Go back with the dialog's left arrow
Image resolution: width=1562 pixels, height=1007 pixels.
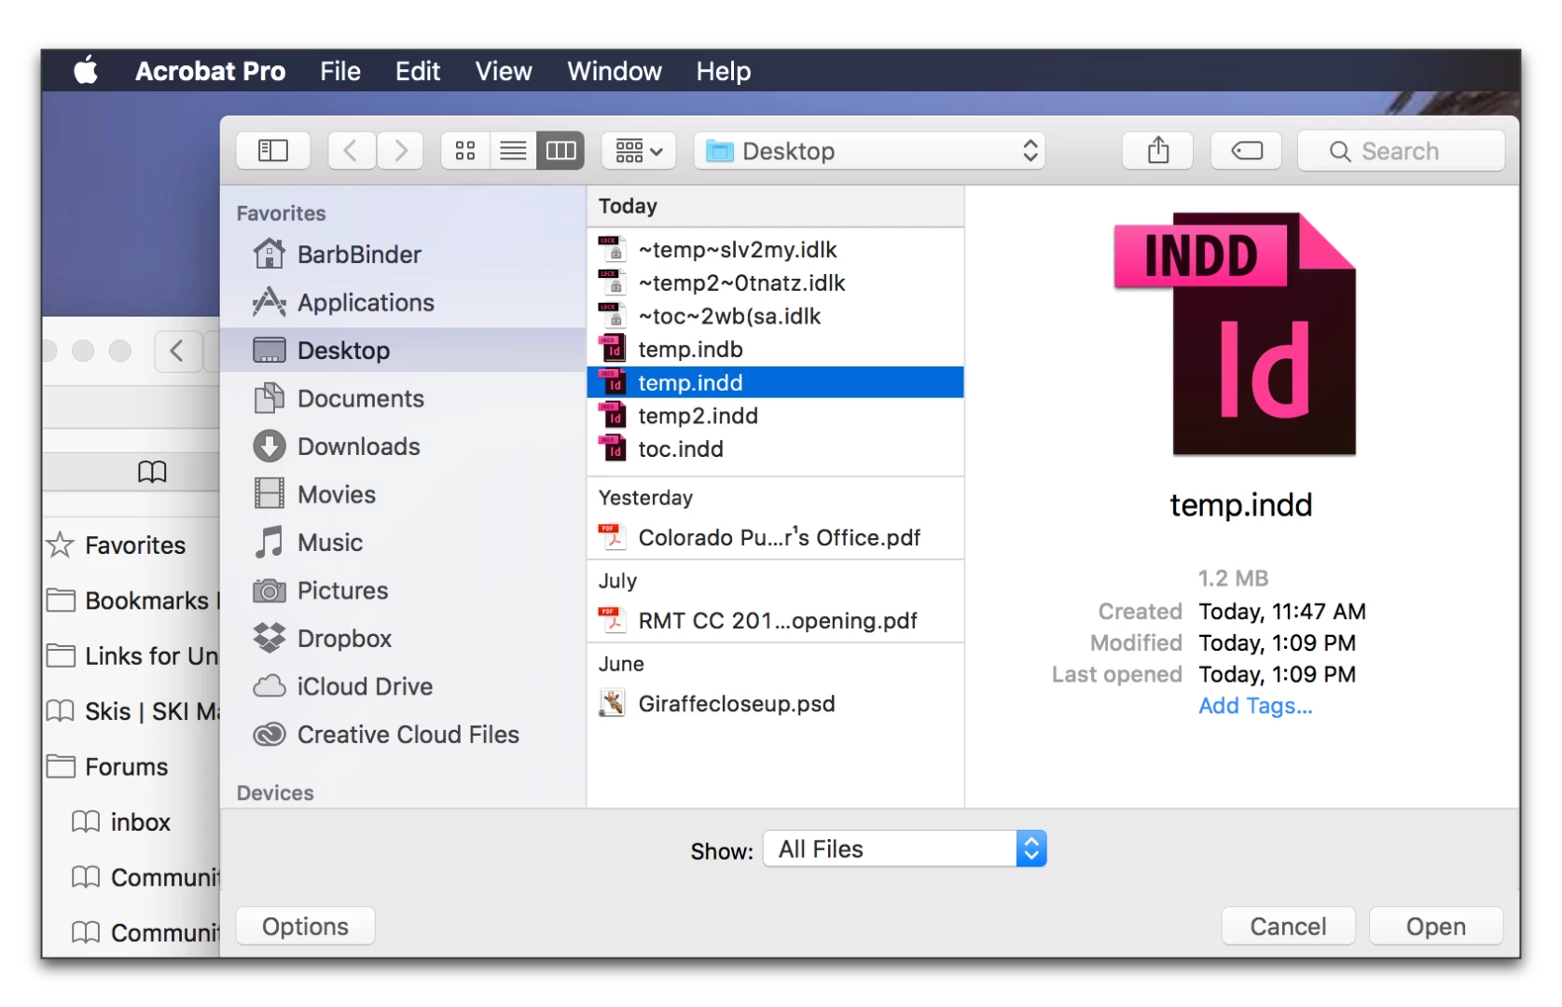[x=352, y=150]
